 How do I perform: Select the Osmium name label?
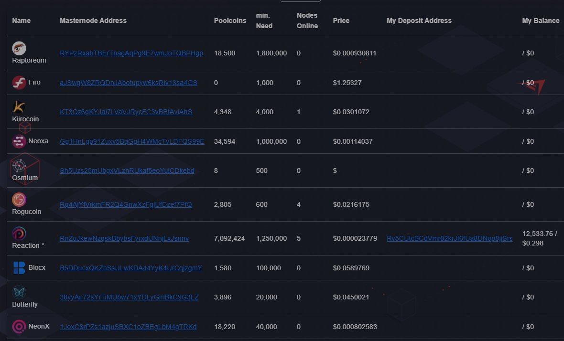point(25,178)
